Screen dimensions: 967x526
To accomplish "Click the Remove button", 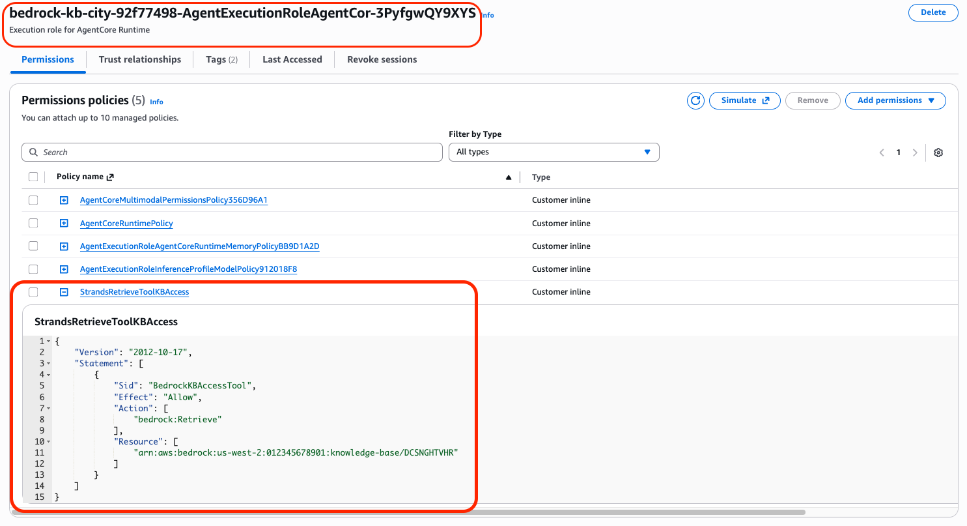I will tap(813, 100).
